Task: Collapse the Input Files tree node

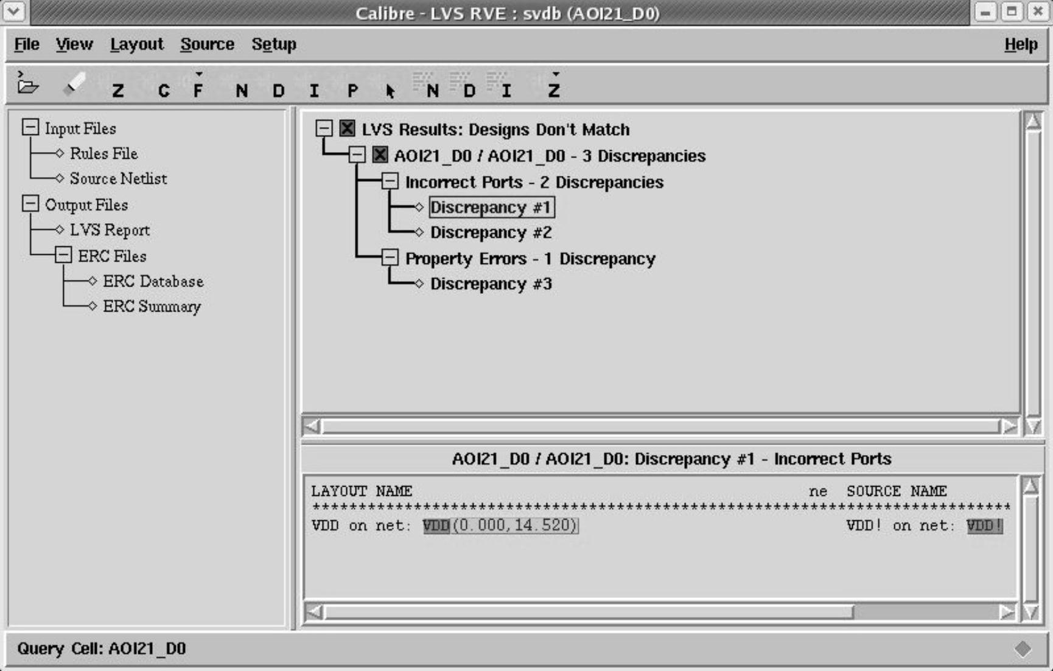Action: pyautogui.click(x=30, y=127)
